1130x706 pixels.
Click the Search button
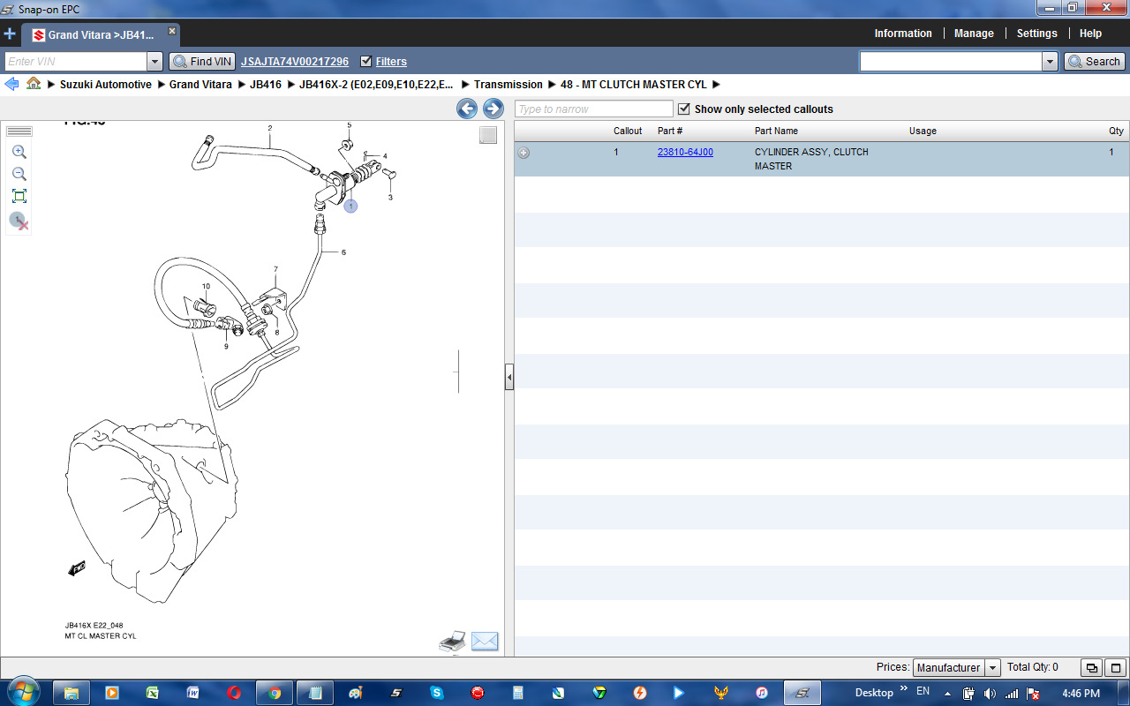point(1095,62)
